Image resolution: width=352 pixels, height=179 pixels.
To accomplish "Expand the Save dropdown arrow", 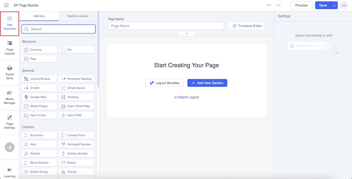I will coord(334,5).
